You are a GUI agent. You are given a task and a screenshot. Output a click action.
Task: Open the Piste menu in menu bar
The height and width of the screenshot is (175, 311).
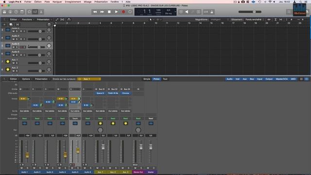[47, 1]
